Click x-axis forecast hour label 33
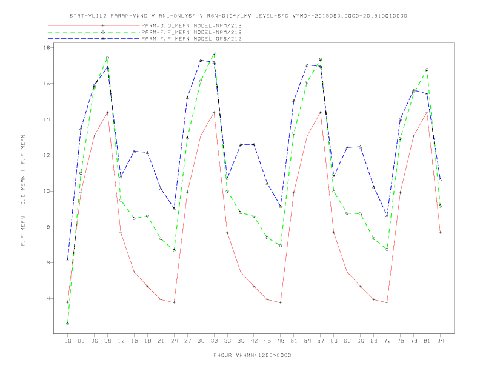The height and width of the screenshot is (371, 480). (214, 341)
